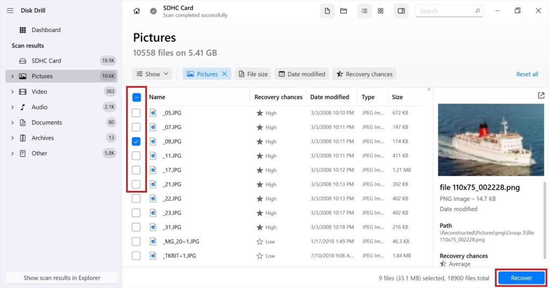The image size is (549, 288).
Task: Open the Show filter dropdown
Action: (152, 74)
